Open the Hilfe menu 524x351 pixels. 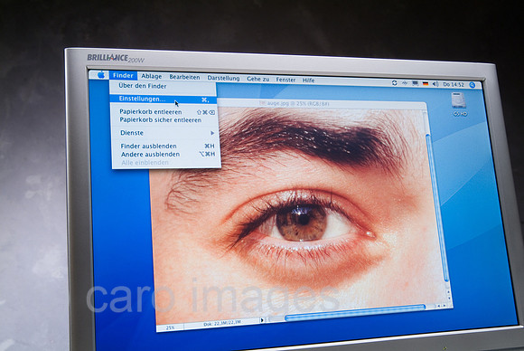tap(308, 81)
